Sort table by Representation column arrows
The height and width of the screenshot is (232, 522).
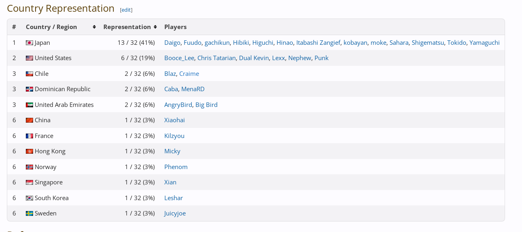coord(155,27)
